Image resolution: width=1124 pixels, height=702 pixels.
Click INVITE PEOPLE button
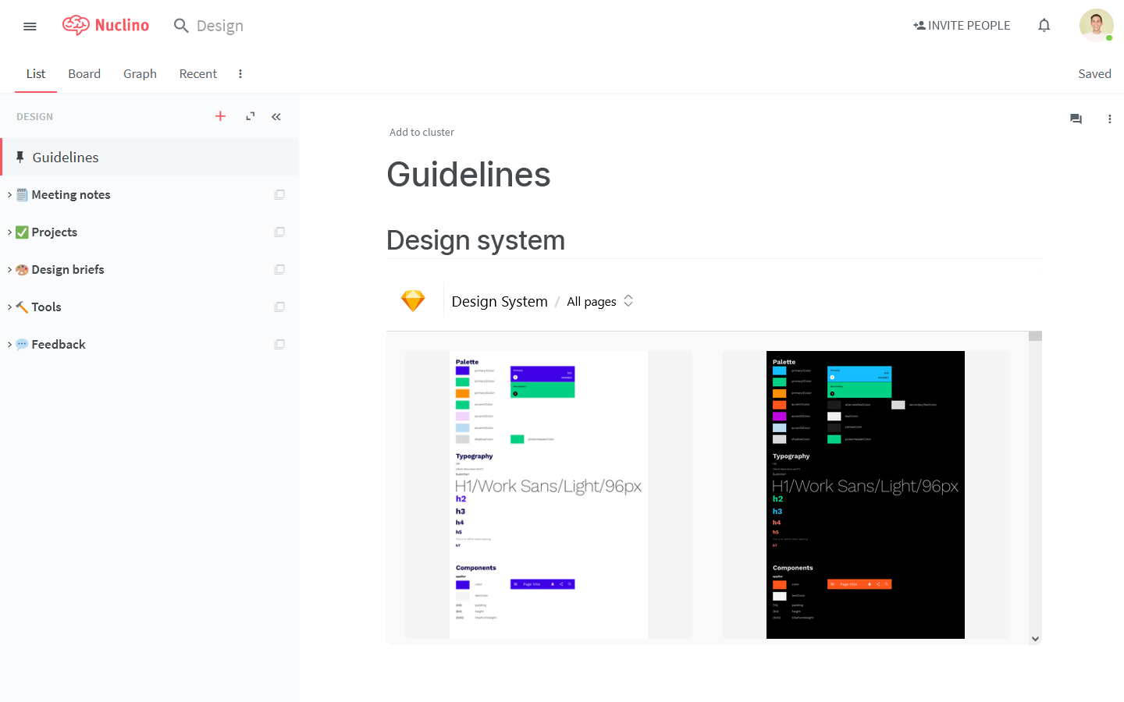click(962, 26)
